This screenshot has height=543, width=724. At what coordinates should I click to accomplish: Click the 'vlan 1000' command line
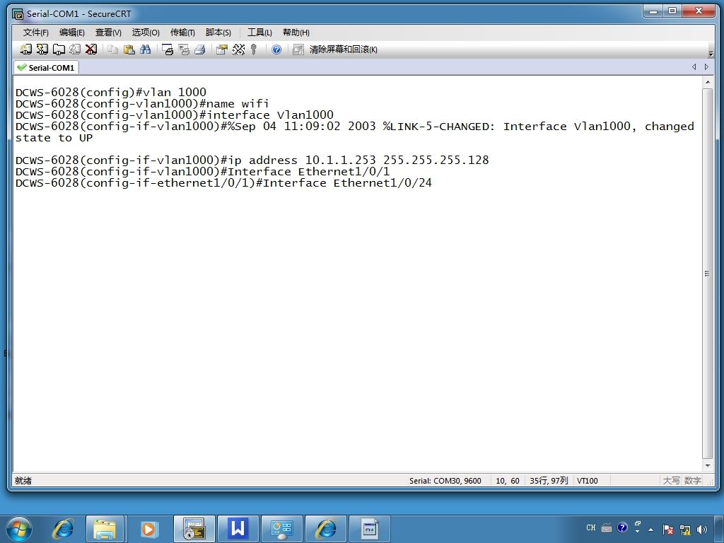point(111,93)
